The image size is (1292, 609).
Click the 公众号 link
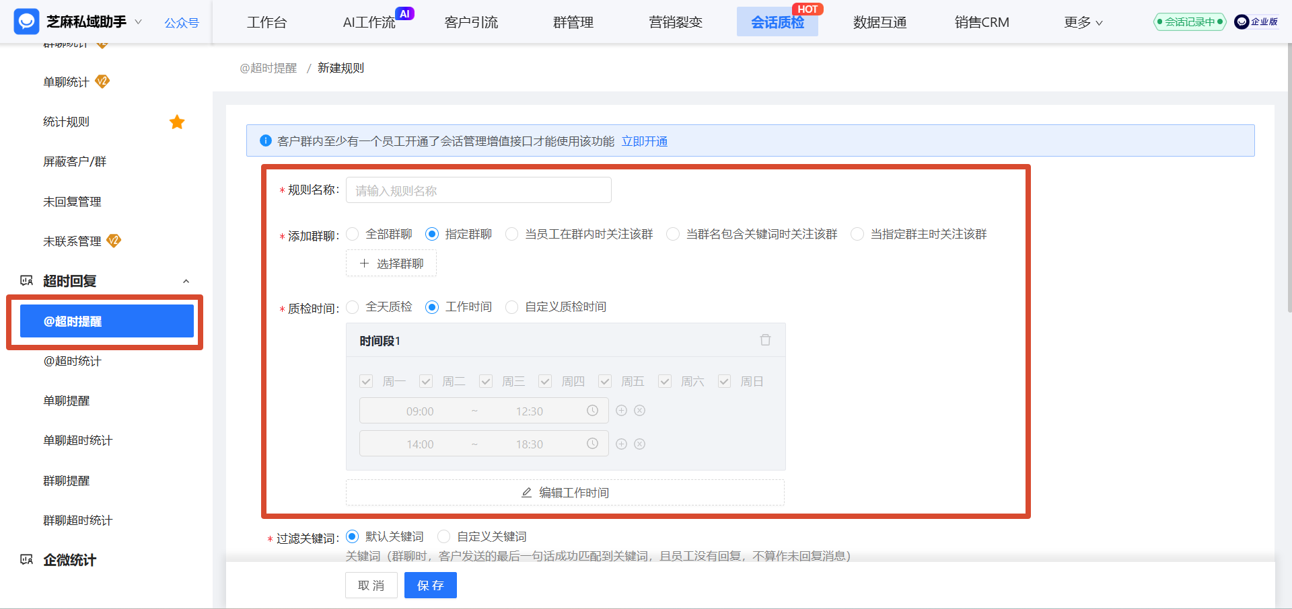tap(182, 23)
